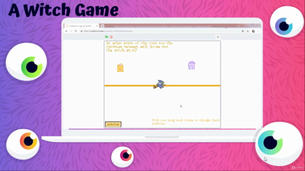Select the Scratch project browser tab

coord(81,26)
